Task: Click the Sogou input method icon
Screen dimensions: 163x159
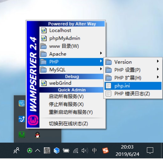Action: pos(106,150)
